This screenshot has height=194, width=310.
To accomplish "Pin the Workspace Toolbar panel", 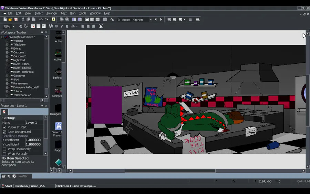I will tap(42, 32).
